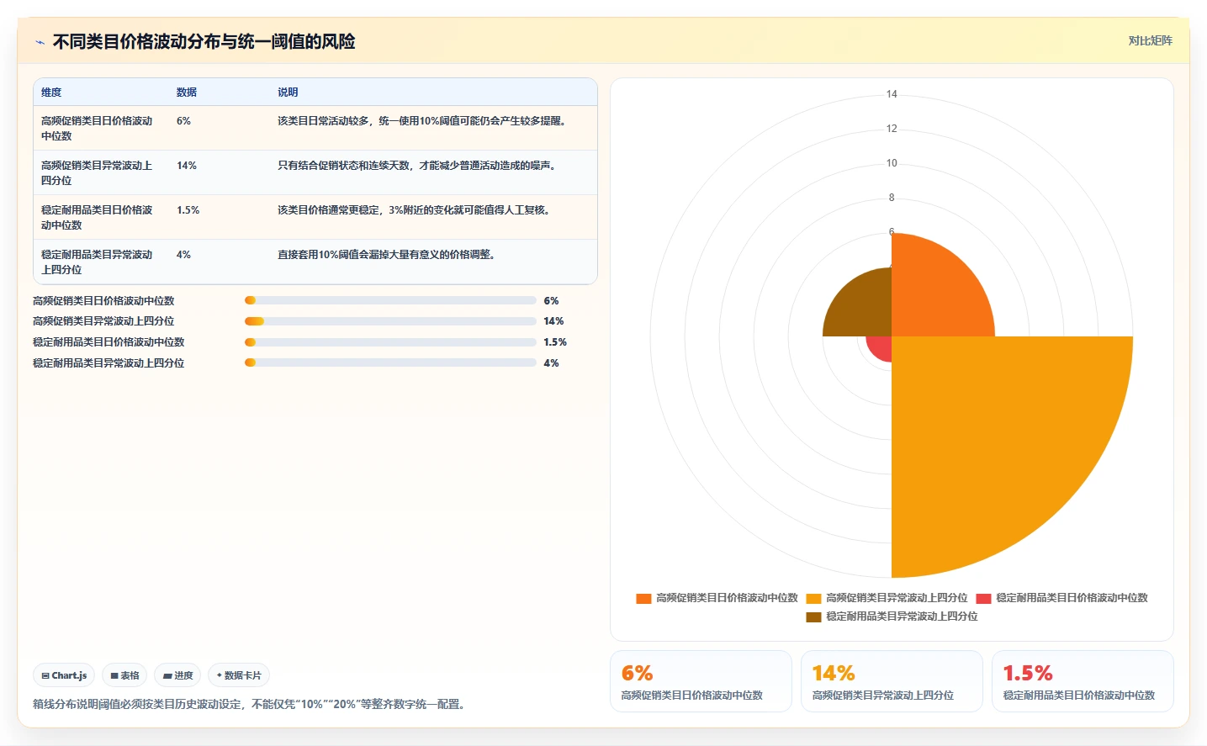Click the radial axis label 10

pyautogui.click(x=892, y=163)
